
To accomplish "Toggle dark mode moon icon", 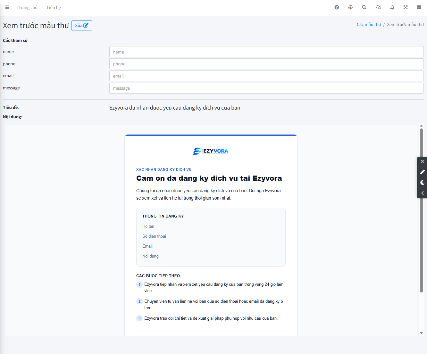I will [422, 183].
